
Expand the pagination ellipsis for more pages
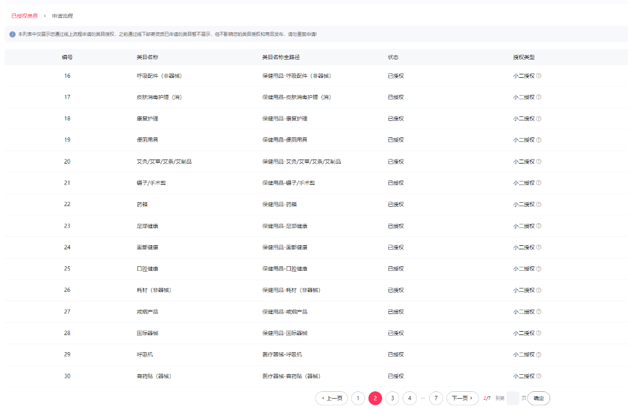pos(423,399)
